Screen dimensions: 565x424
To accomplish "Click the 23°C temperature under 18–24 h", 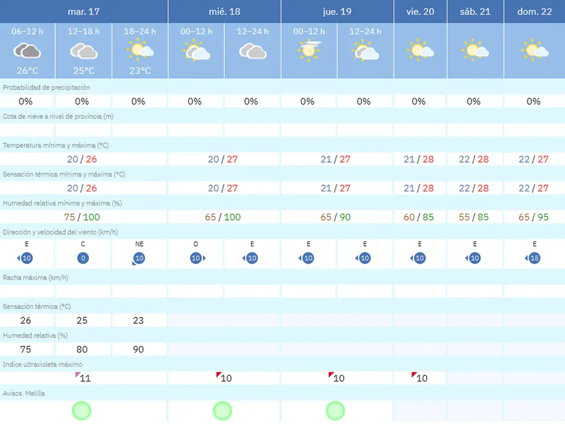I will (140, 71).
